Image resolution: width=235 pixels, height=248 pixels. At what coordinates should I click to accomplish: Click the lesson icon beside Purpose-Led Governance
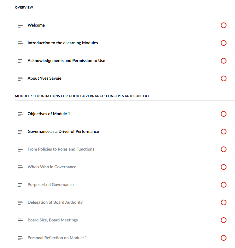pyautogui.click(x=20, y=185)
